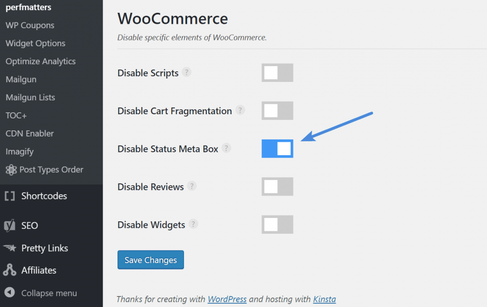Open Pretty Links via its sidebar icon
This screenshot has width=487, height=307.
(x=10, y=248)
